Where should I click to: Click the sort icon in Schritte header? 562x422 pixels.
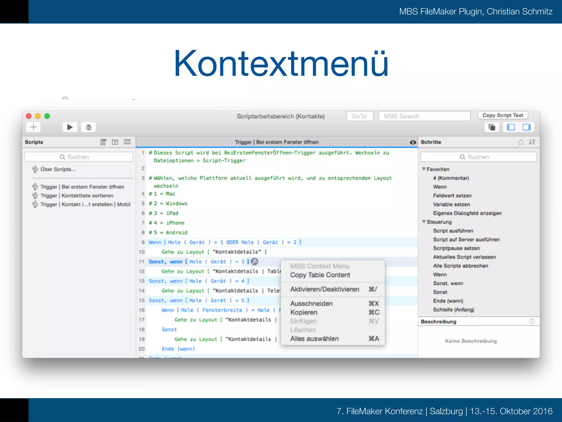(x=532, y=142)
